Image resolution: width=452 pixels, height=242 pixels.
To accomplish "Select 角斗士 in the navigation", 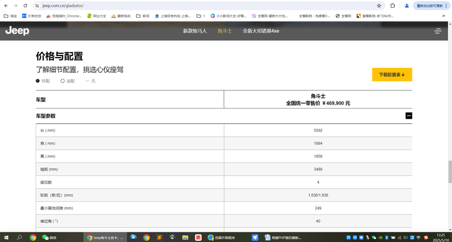I will (224, 31).
